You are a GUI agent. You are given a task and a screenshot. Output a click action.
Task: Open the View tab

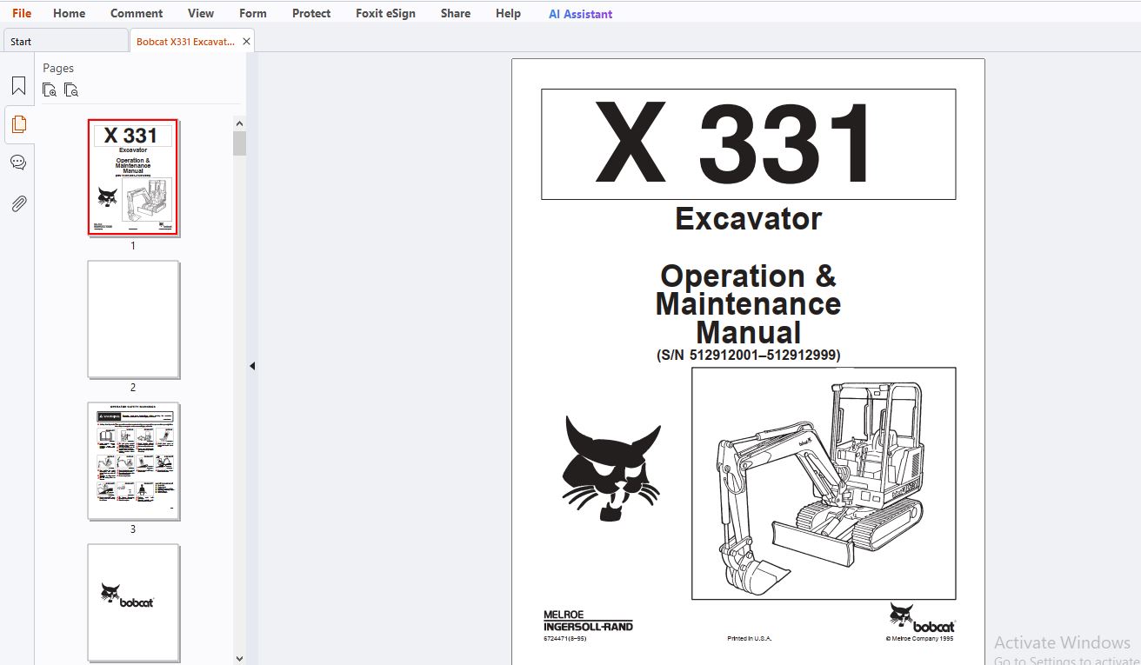[x=201, y=13]
